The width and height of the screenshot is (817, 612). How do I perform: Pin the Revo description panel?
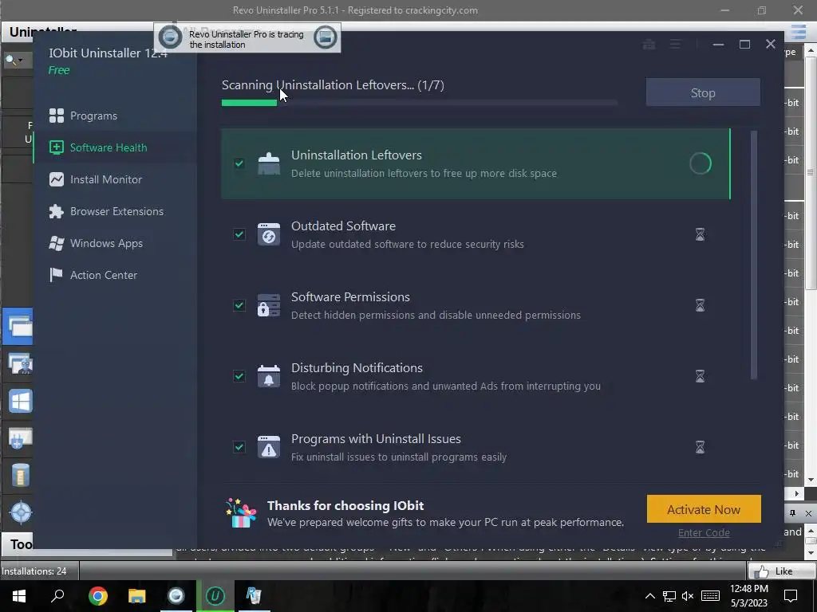[792, 513]
